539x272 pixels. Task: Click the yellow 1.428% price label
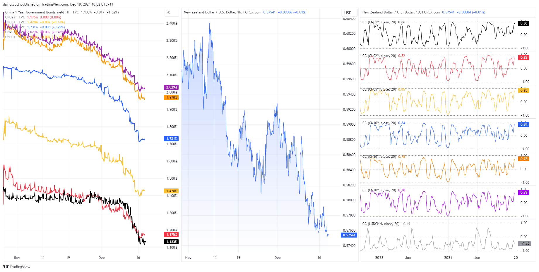[x=171, y=191]
